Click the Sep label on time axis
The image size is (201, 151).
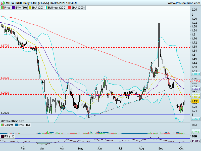point(161,148)
